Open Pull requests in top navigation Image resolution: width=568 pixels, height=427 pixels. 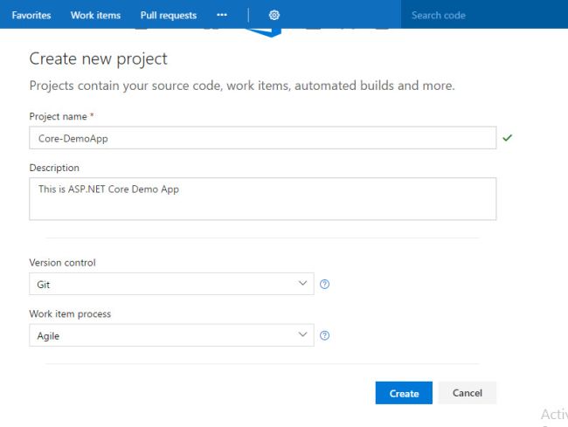coord(169,15)
